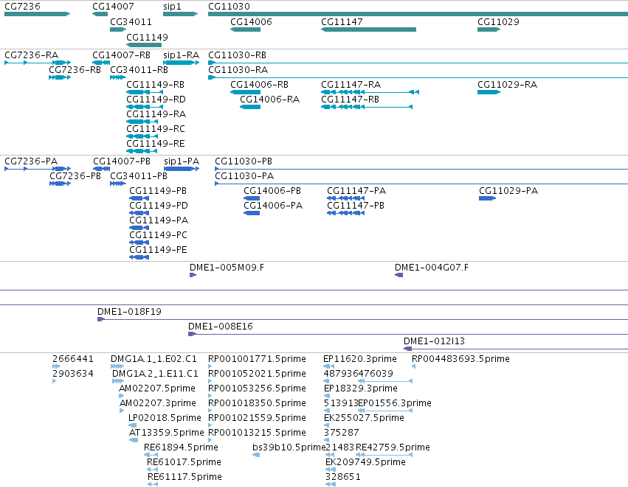Click EST LP02018.5prime label
Viewport: 628px width, 488px height.
click(x=165, y=417)
